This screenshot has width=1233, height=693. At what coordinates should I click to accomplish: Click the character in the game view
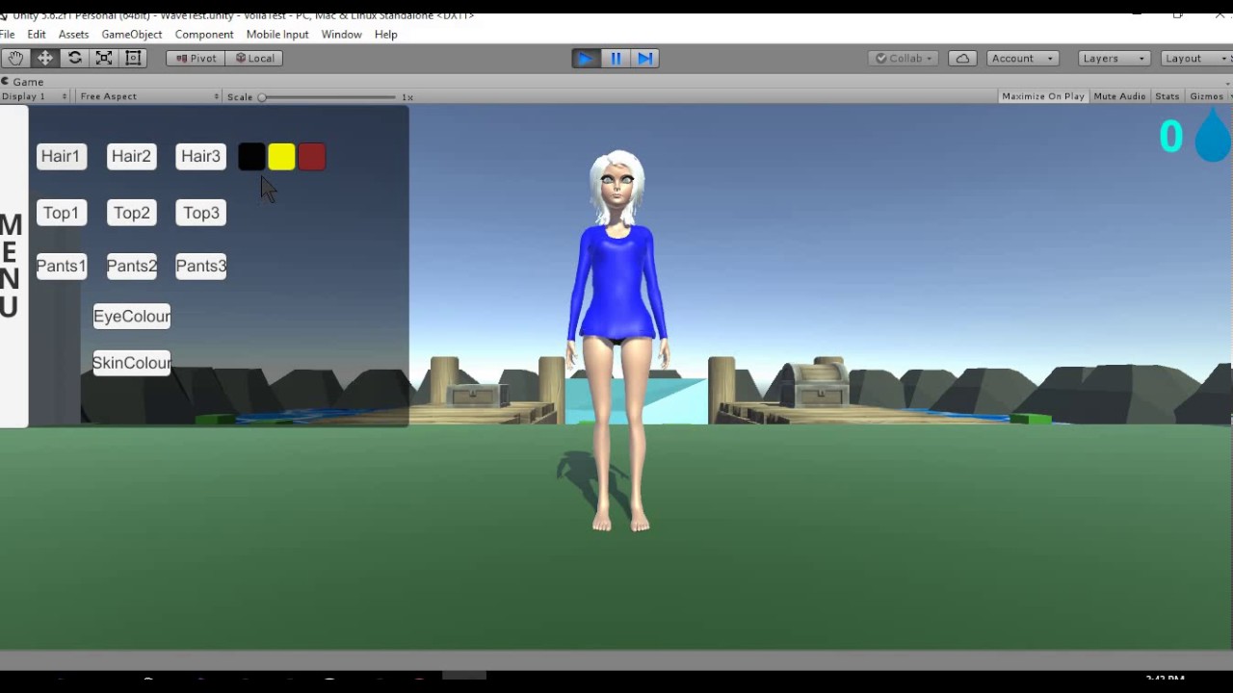coord(617,340)
